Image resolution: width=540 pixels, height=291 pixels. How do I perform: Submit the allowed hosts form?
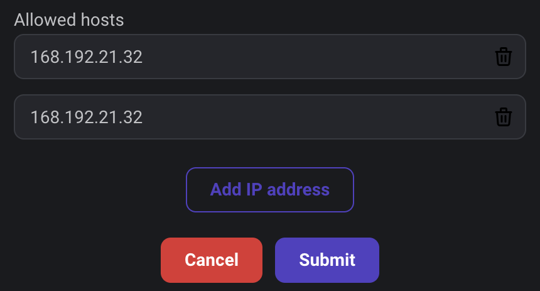[327, 260]
